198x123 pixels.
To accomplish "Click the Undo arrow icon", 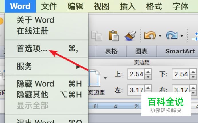I will coord(150,35).
